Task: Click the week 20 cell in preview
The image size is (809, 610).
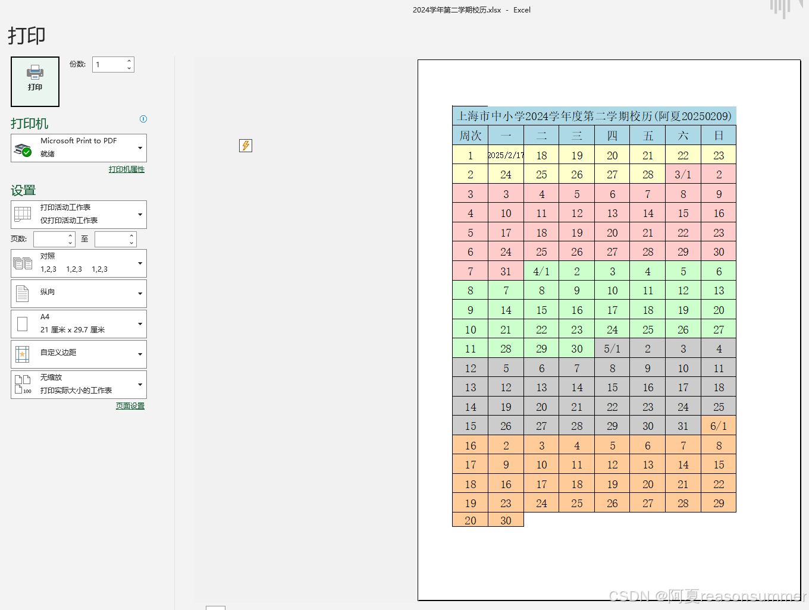Action: coord(471,520)
